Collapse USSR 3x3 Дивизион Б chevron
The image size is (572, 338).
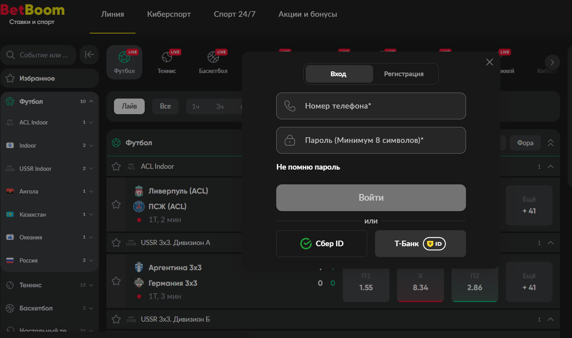[550, 319]
